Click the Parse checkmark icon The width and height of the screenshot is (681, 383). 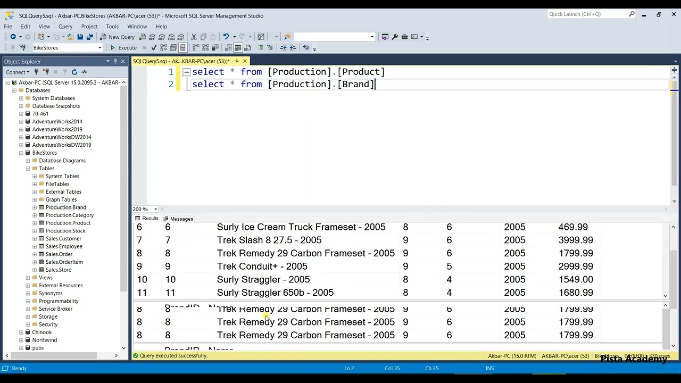154,47
